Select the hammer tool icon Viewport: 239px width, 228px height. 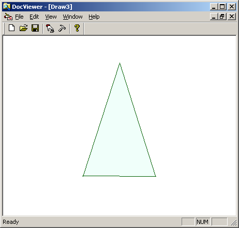[62, 28]
